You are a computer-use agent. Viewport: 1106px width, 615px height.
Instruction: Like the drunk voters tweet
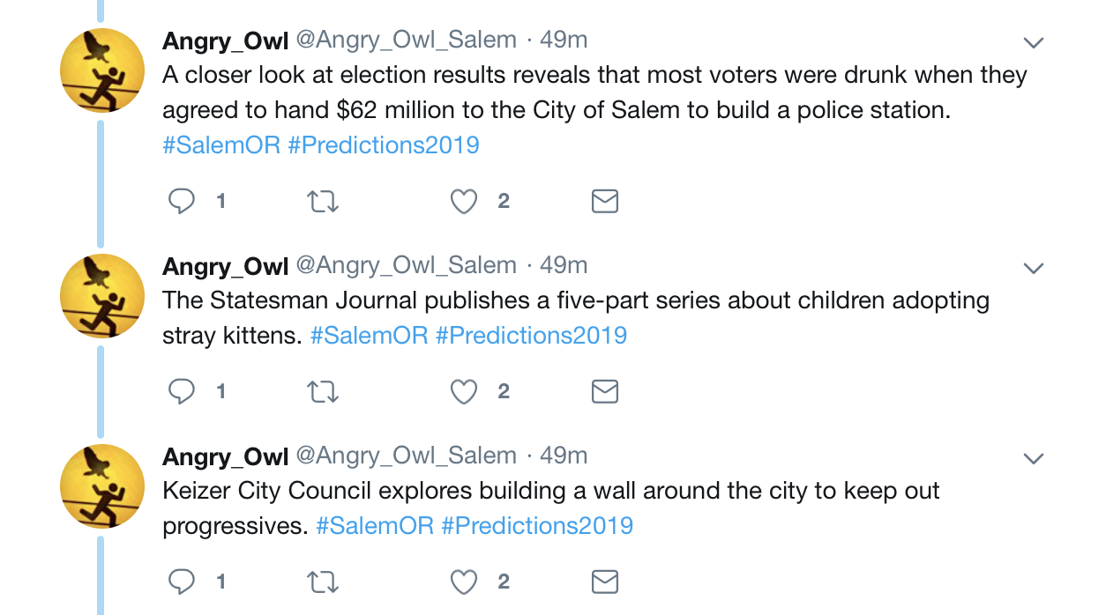click(x=464, y=202)
